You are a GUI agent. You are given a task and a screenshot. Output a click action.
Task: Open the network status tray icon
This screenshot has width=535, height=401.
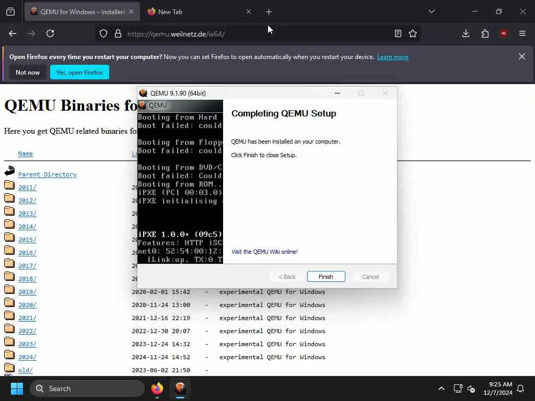(x=458, y=388)
